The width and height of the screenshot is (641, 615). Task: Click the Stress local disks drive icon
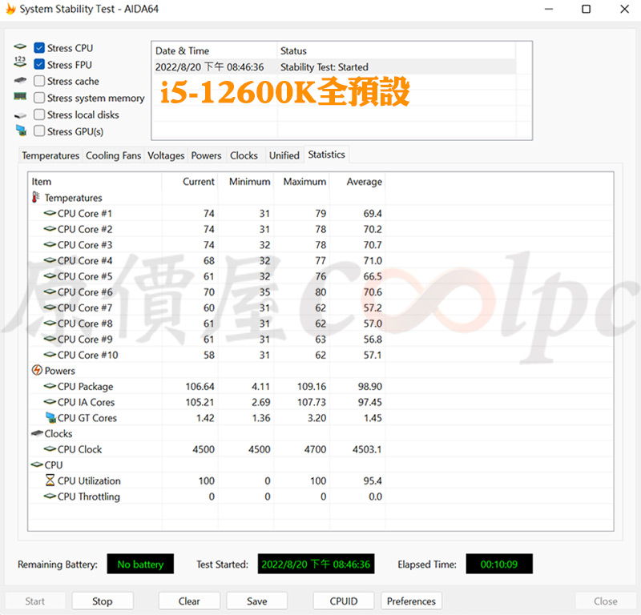(20, 115)
